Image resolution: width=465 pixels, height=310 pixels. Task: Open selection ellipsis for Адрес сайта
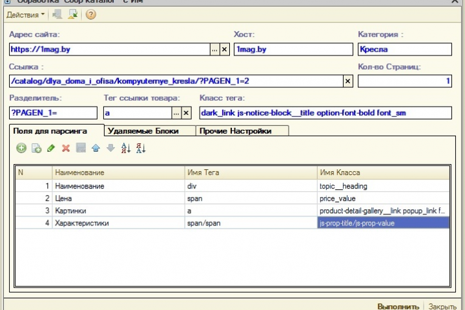point(214,49)
